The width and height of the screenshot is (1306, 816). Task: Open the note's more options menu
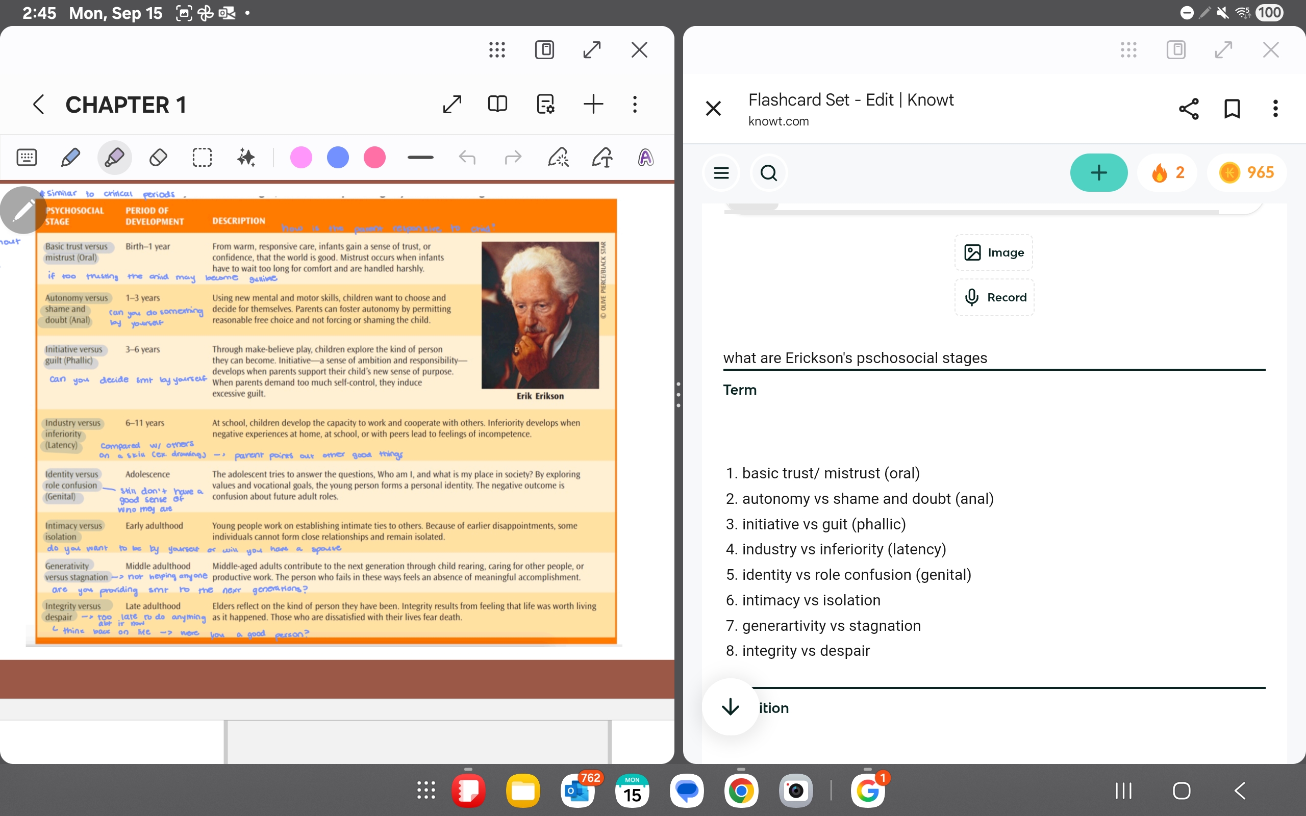[635, 104]
